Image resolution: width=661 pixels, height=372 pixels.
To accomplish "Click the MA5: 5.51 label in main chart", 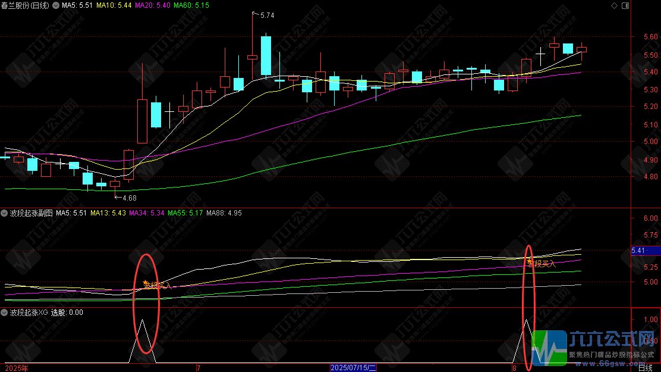I will click(x=77, y=5).
